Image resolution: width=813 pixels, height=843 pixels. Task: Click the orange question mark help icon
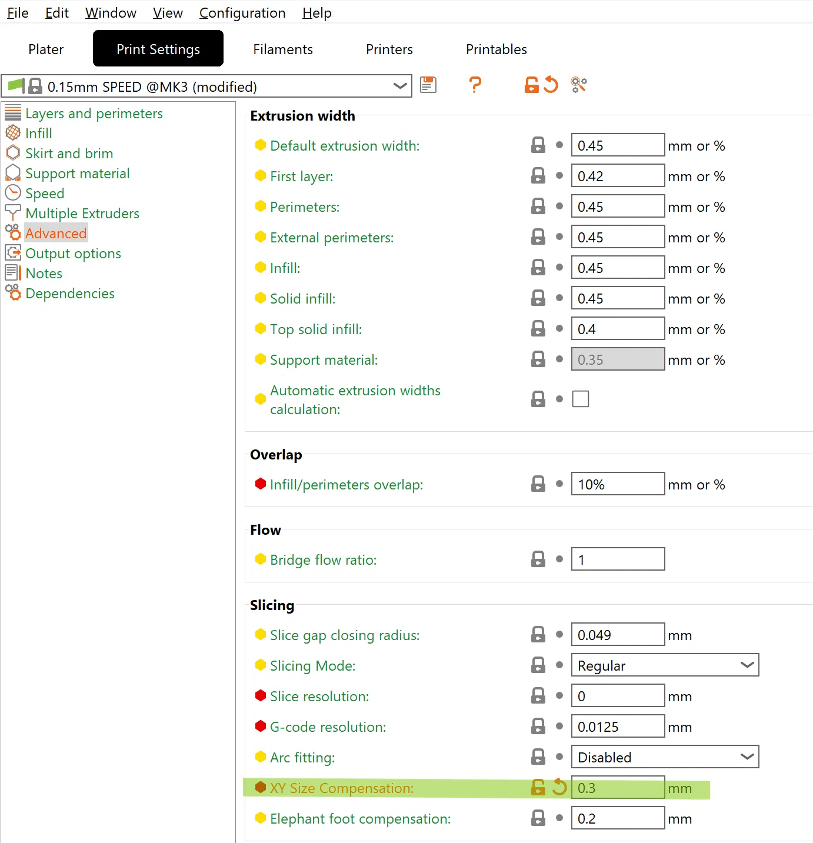[x=475, y=85]
